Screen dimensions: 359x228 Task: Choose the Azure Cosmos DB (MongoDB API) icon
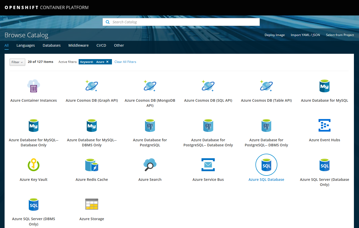point(150,86)
